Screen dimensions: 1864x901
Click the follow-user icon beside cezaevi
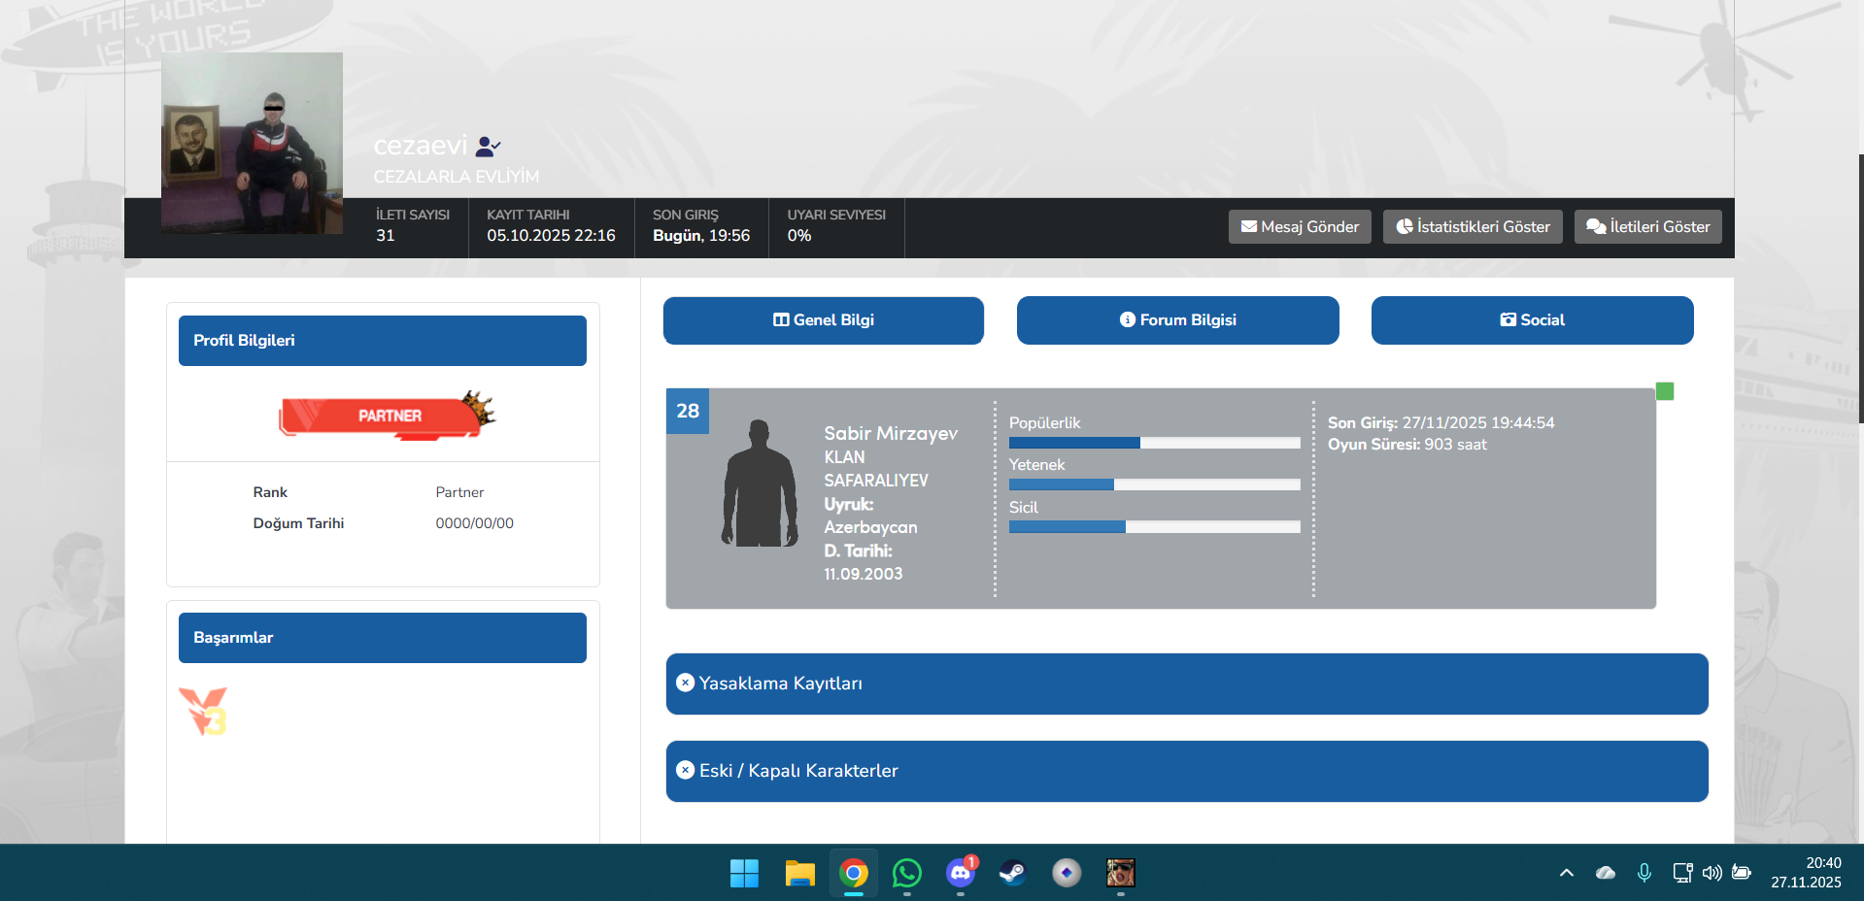pos(488,147)
